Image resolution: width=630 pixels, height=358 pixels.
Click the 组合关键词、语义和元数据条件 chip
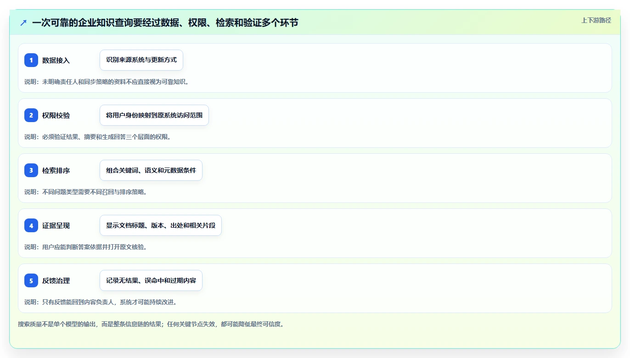click(x=151, y=170)
